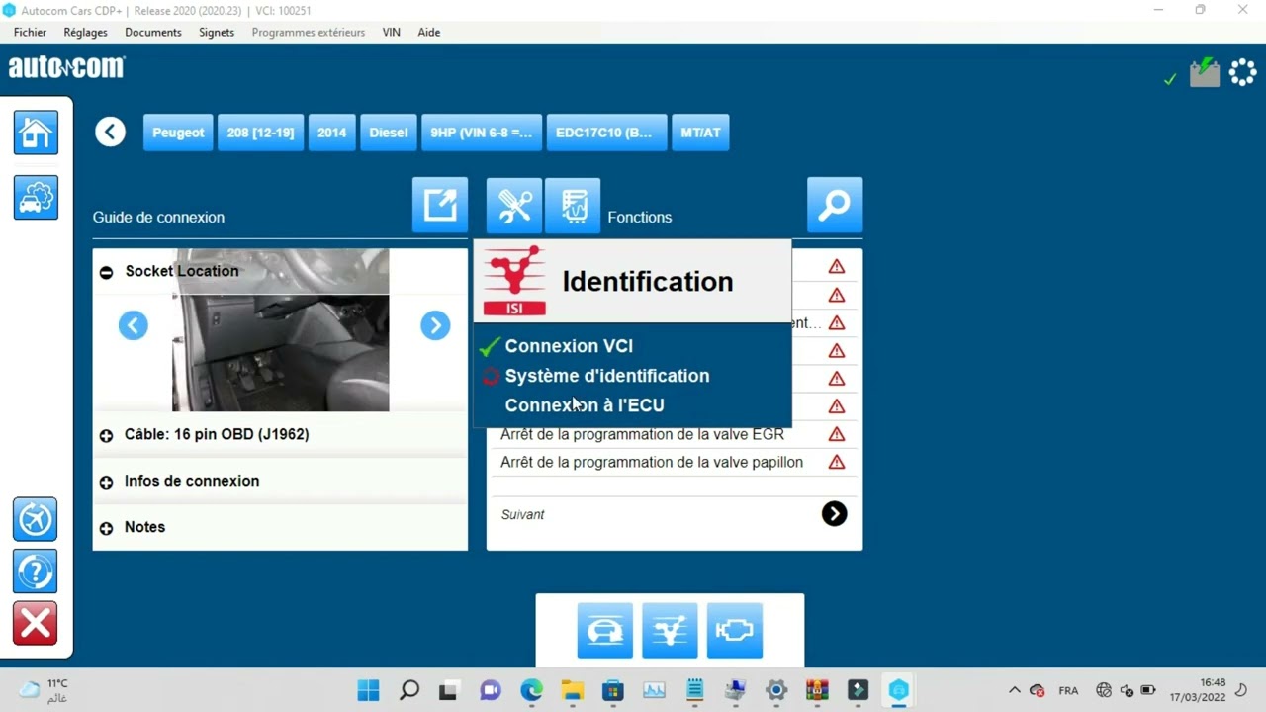Open the wrench and screwdriver functions icon
This screenshot has width=1266, height=712.
pos(514,206)
